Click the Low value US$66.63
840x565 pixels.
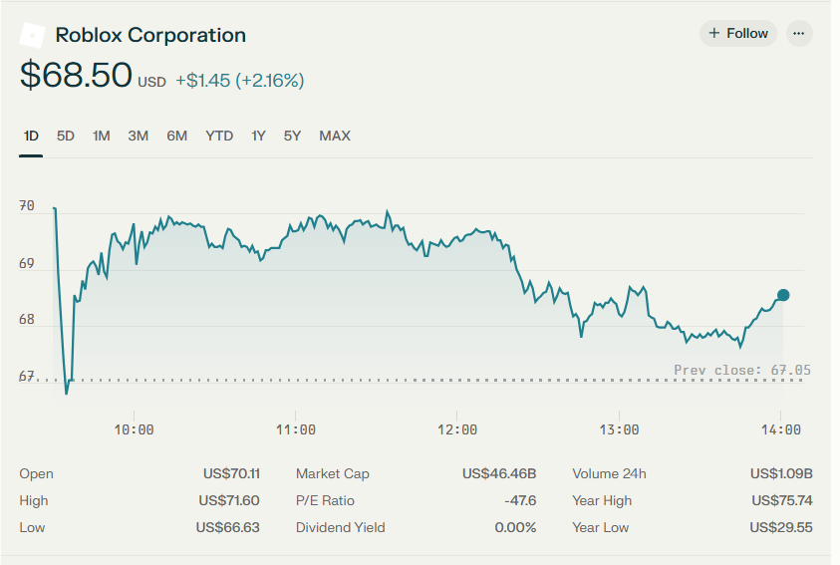227,527
